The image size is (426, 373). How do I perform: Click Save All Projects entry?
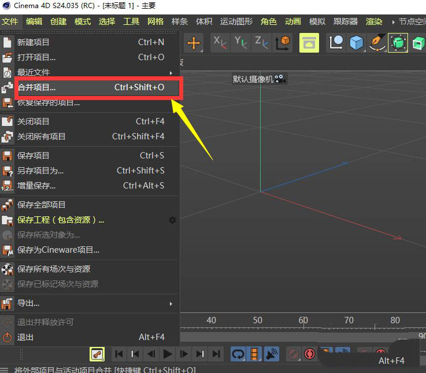coord(90,205)
